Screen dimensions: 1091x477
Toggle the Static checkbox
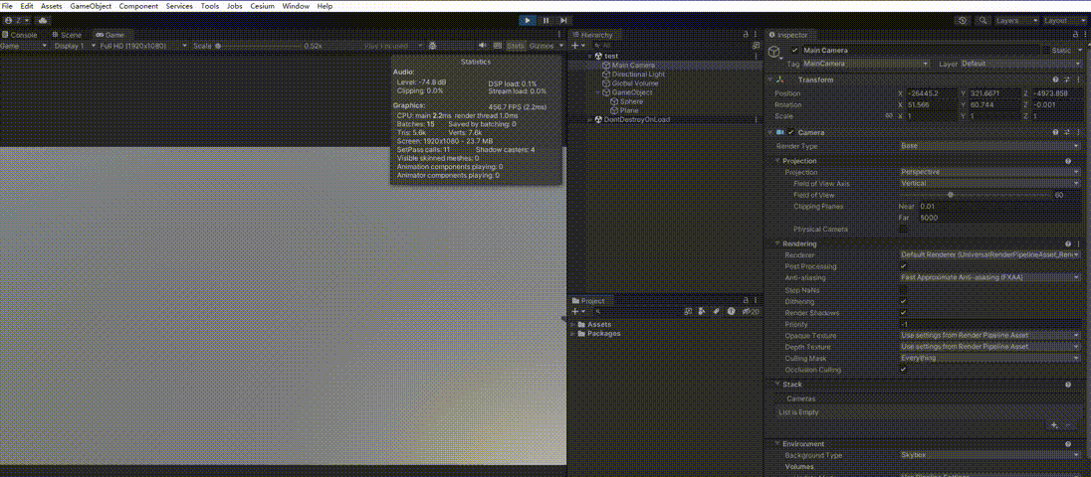(1046, 50)
